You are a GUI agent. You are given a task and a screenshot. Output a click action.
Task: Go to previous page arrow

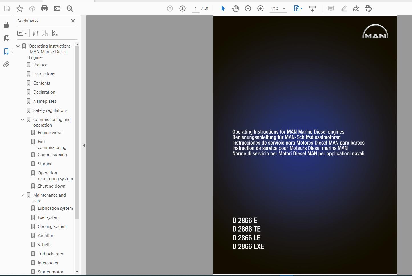(170, 9)
